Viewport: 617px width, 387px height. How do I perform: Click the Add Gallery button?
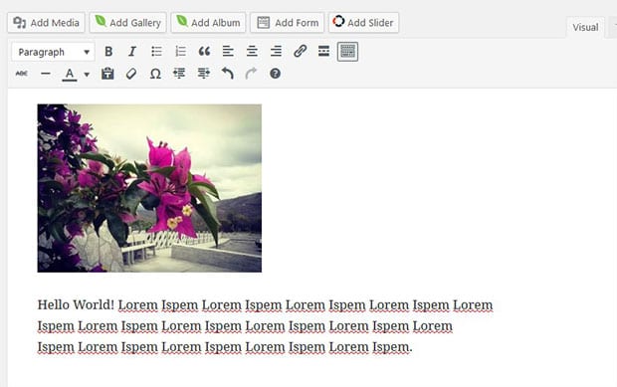[128, 23]
